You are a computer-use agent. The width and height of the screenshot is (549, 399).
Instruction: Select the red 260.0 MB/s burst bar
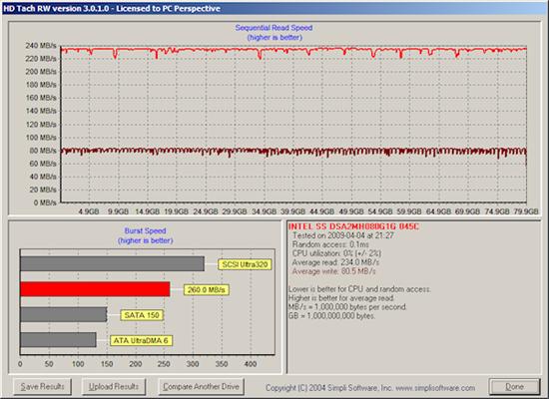(x=95, y=289)
